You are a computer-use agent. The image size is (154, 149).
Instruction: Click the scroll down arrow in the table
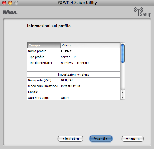[123, 97]
